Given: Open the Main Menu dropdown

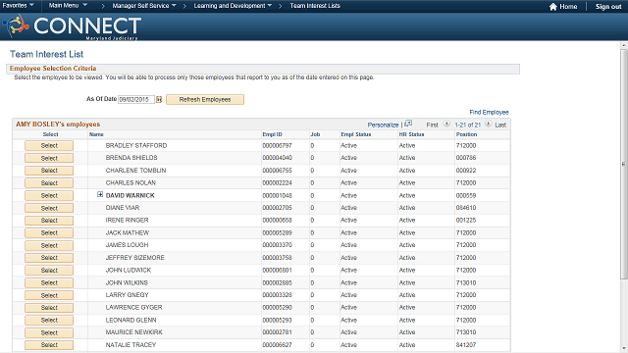Looking at the screenshot, I should click(68, 6).
